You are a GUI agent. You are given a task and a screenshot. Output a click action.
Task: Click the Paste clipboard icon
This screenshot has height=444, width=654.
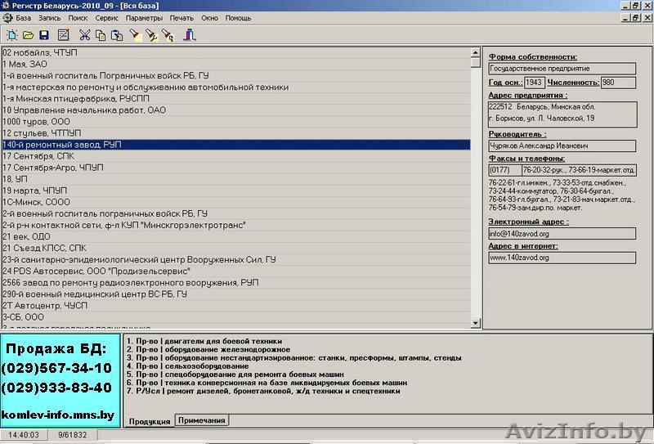click(117, 34)
